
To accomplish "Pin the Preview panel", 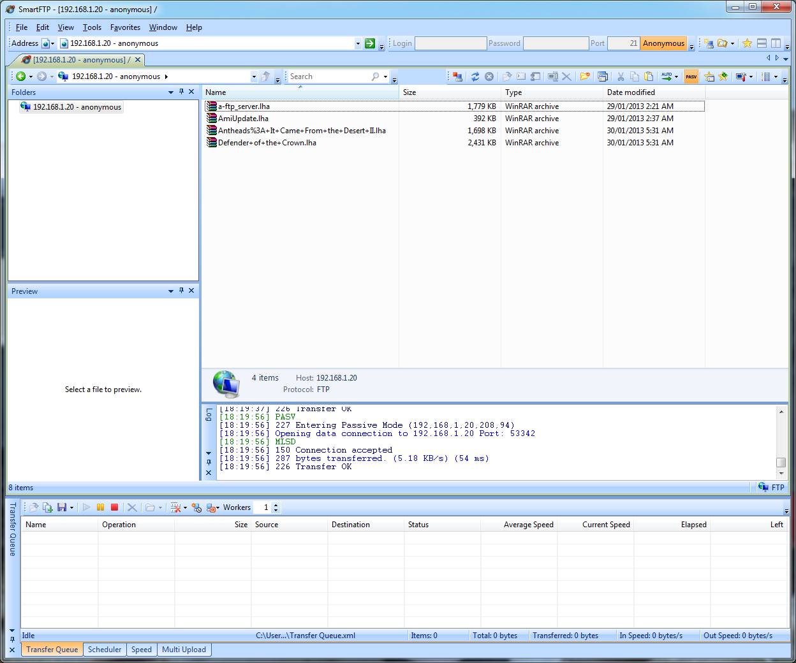I will [181, 291].
